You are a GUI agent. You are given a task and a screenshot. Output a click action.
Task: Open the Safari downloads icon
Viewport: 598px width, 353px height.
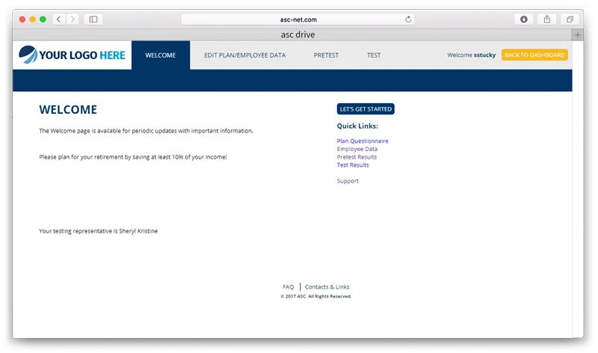click(524, 19)
